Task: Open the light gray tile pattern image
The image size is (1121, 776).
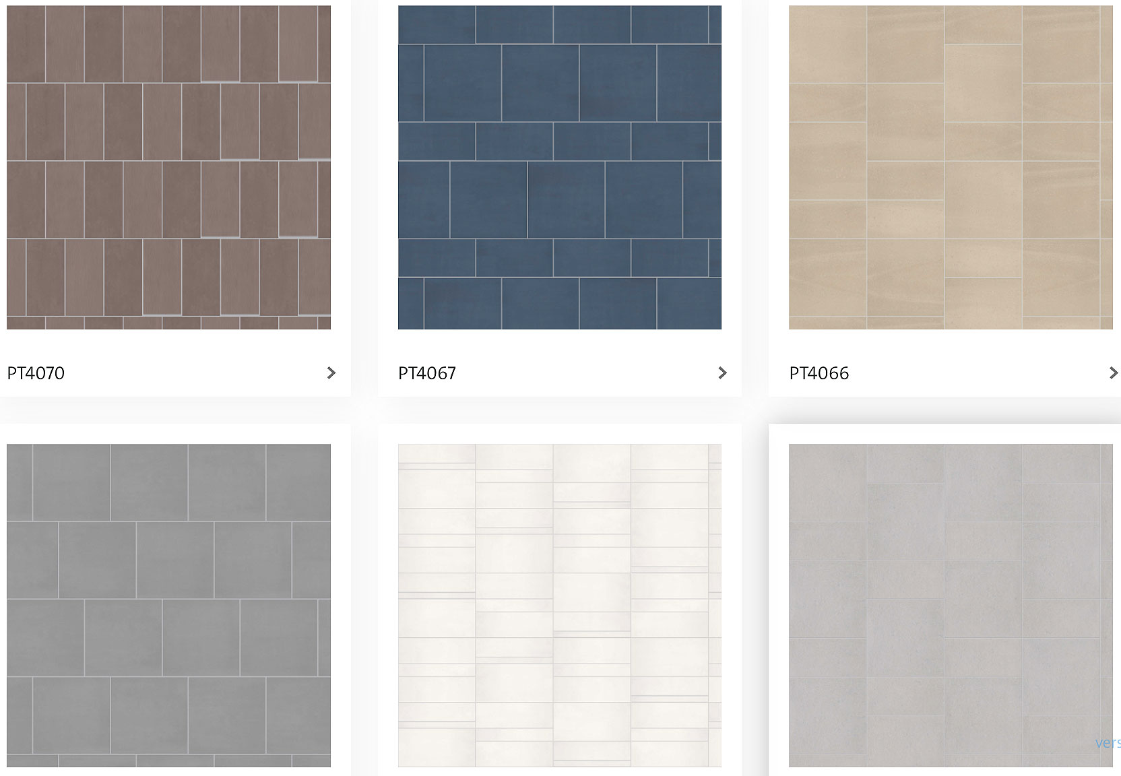Action: pyautogui.click(x=951, y=605)
